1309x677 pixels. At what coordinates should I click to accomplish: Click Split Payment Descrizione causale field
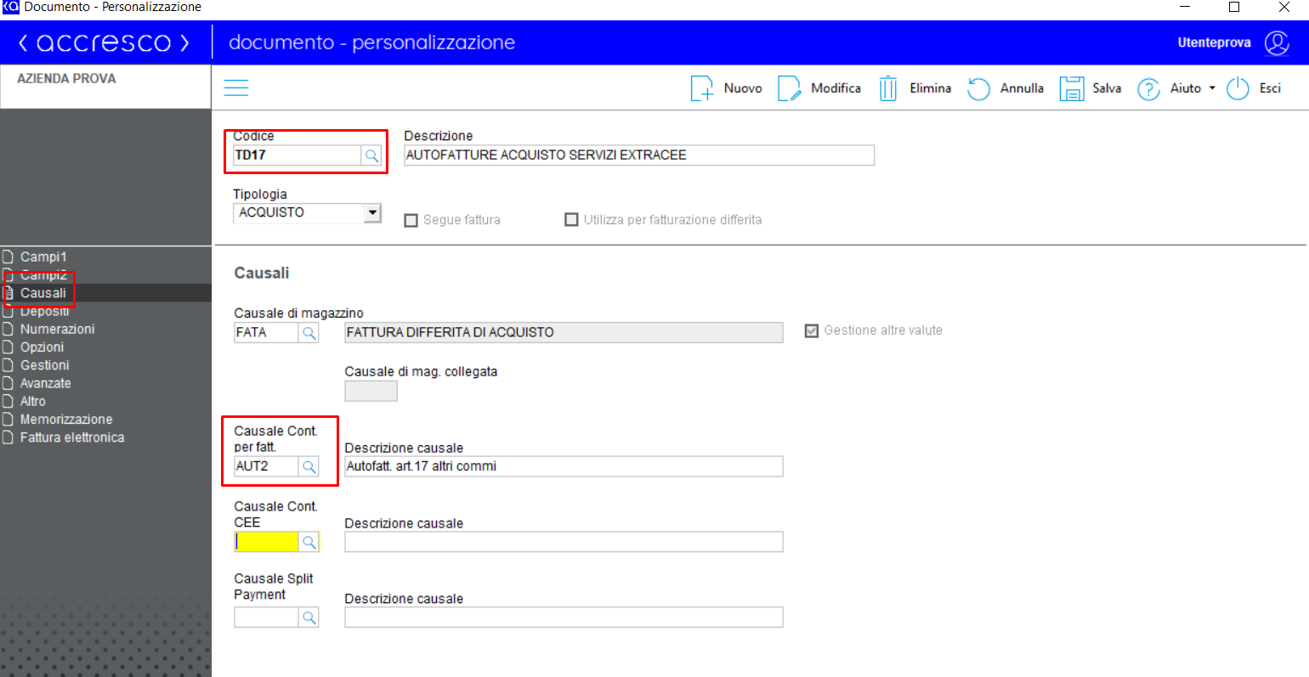pyautogui.click(x=564, y=618)
